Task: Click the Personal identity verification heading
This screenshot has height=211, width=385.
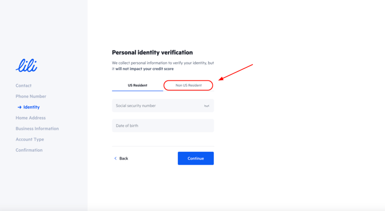Action: 152,52
